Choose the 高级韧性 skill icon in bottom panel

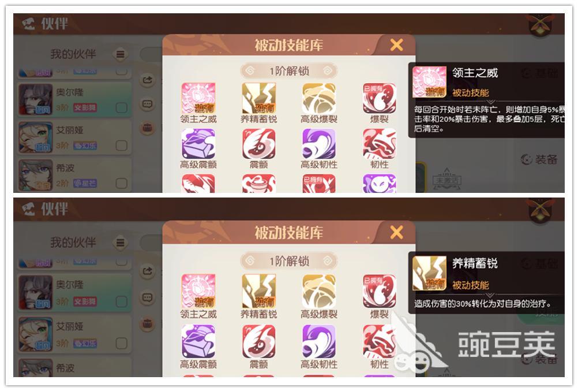pyautogui.click(x=319, y=341)
